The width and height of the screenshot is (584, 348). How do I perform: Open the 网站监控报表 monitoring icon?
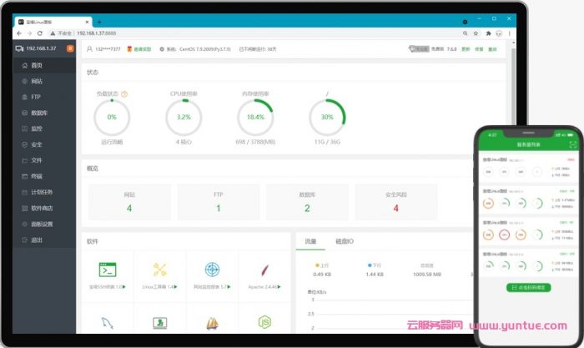point(212,270)
